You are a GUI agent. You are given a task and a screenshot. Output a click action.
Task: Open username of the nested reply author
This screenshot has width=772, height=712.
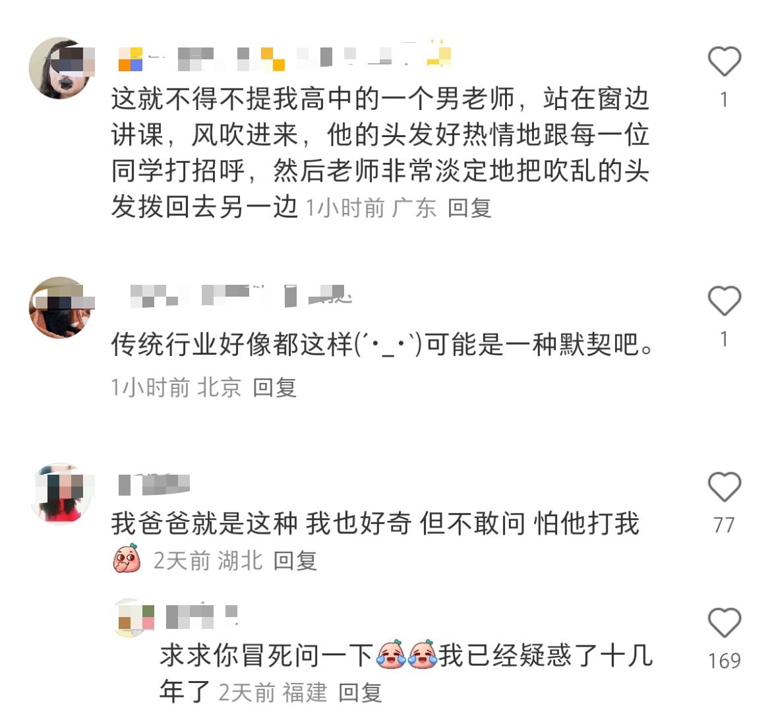coord(202,617)
